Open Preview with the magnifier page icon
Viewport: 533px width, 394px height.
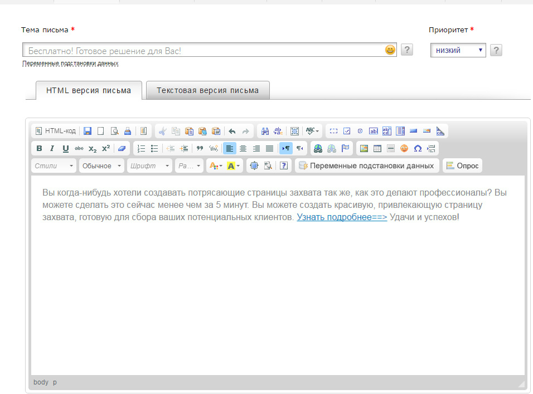114,131
